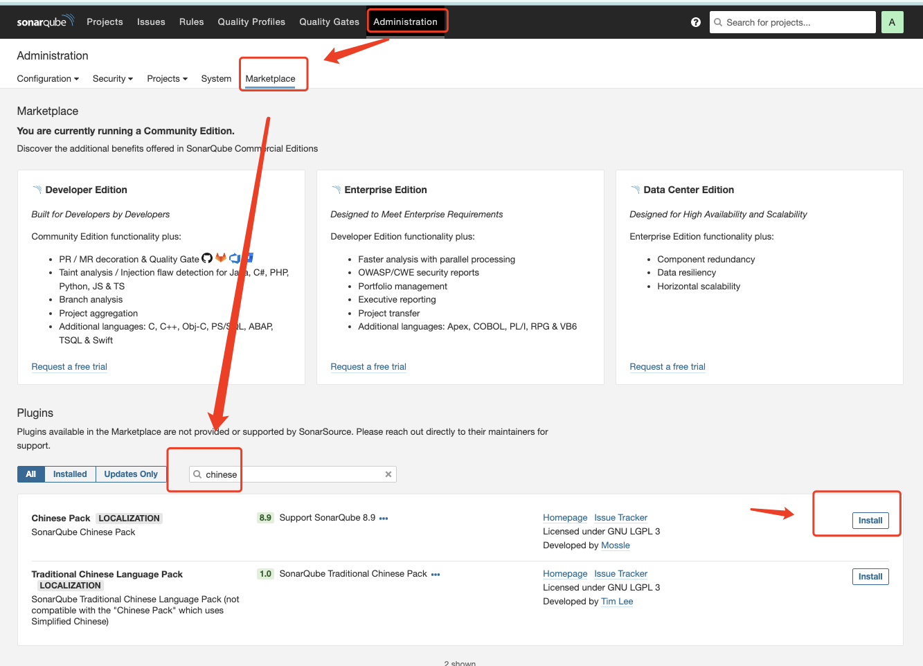Open developer Tim Lee link
The width and height of the screenshot is (923, 666).
(x=617, y=601)
